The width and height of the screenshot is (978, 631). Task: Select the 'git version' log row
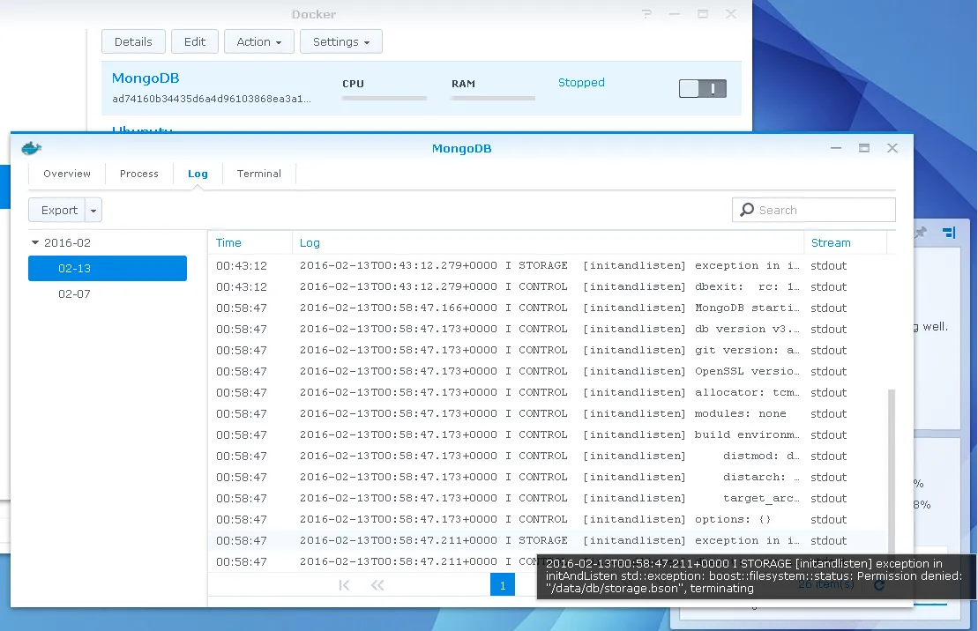click(547, 351)
